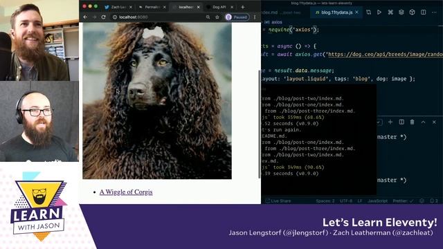The image size is (443, 249).
Task: Maximize the terminal panel with the chevron
Action: click(423, 122)
